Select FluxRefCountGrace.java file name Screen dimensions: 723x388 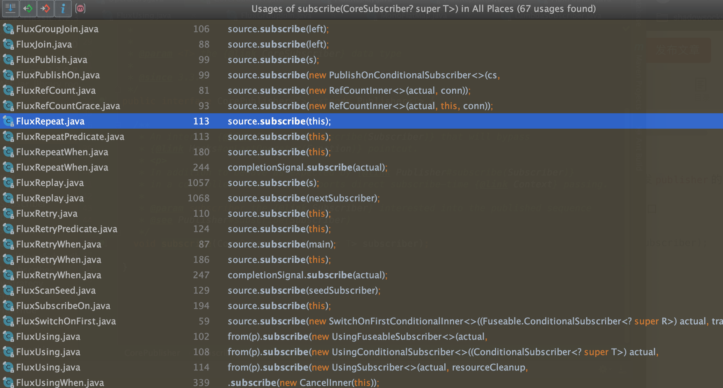[x=68, y=106]
